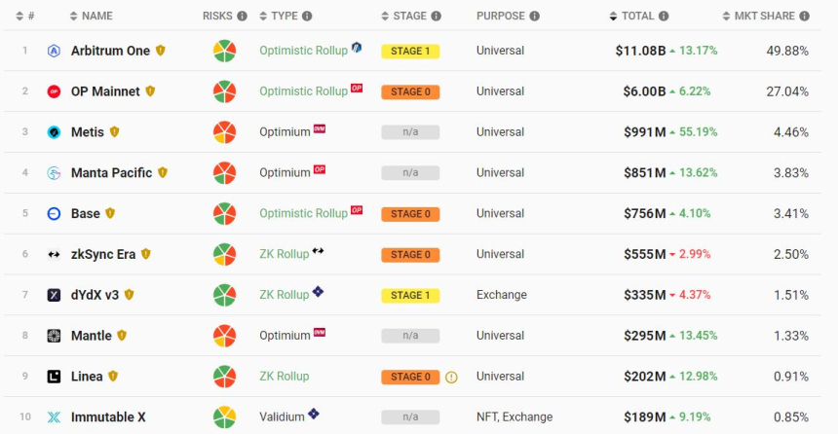The image size is (838, 434).
Task: Click the dYdX v3 logo icon
Action: point(54,295)
